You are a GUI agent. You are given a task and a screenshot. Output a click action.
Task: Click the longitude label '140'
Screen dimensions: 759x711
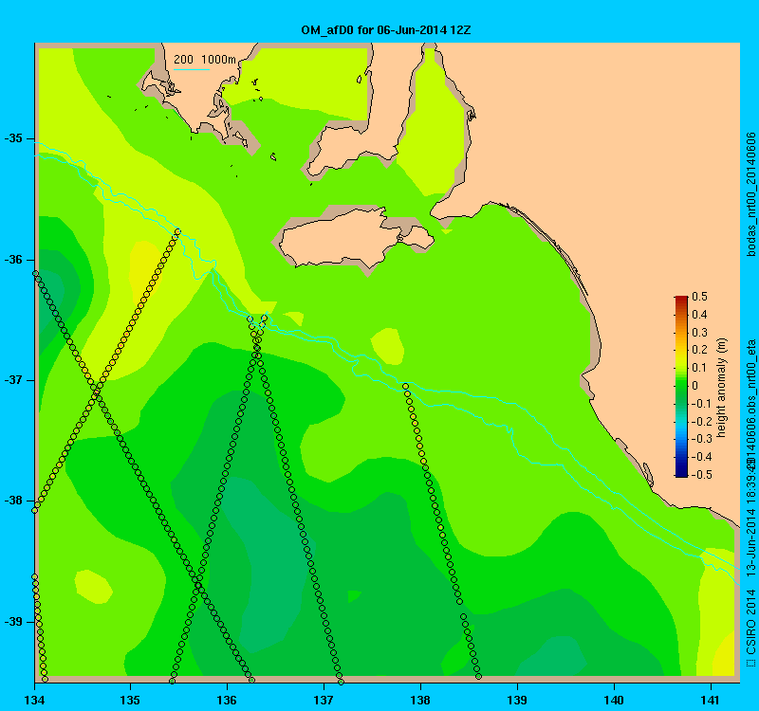[614, 701]
